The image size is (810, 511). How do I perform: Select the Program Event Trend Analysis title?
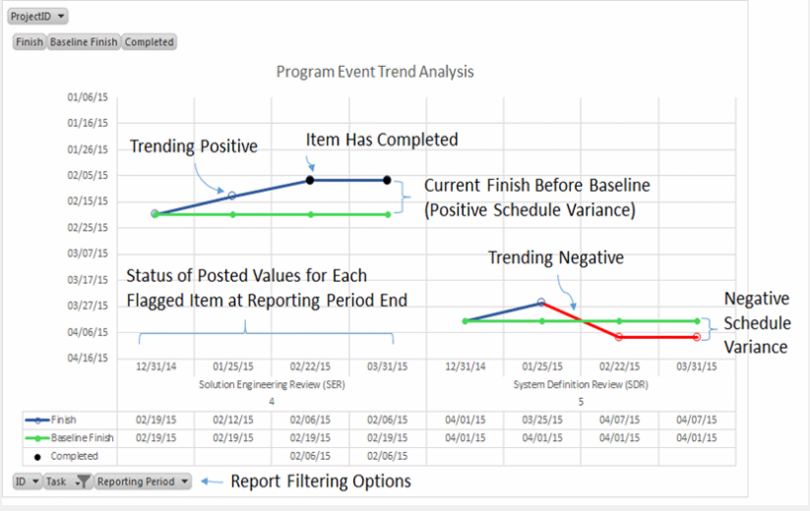(375, 72)
